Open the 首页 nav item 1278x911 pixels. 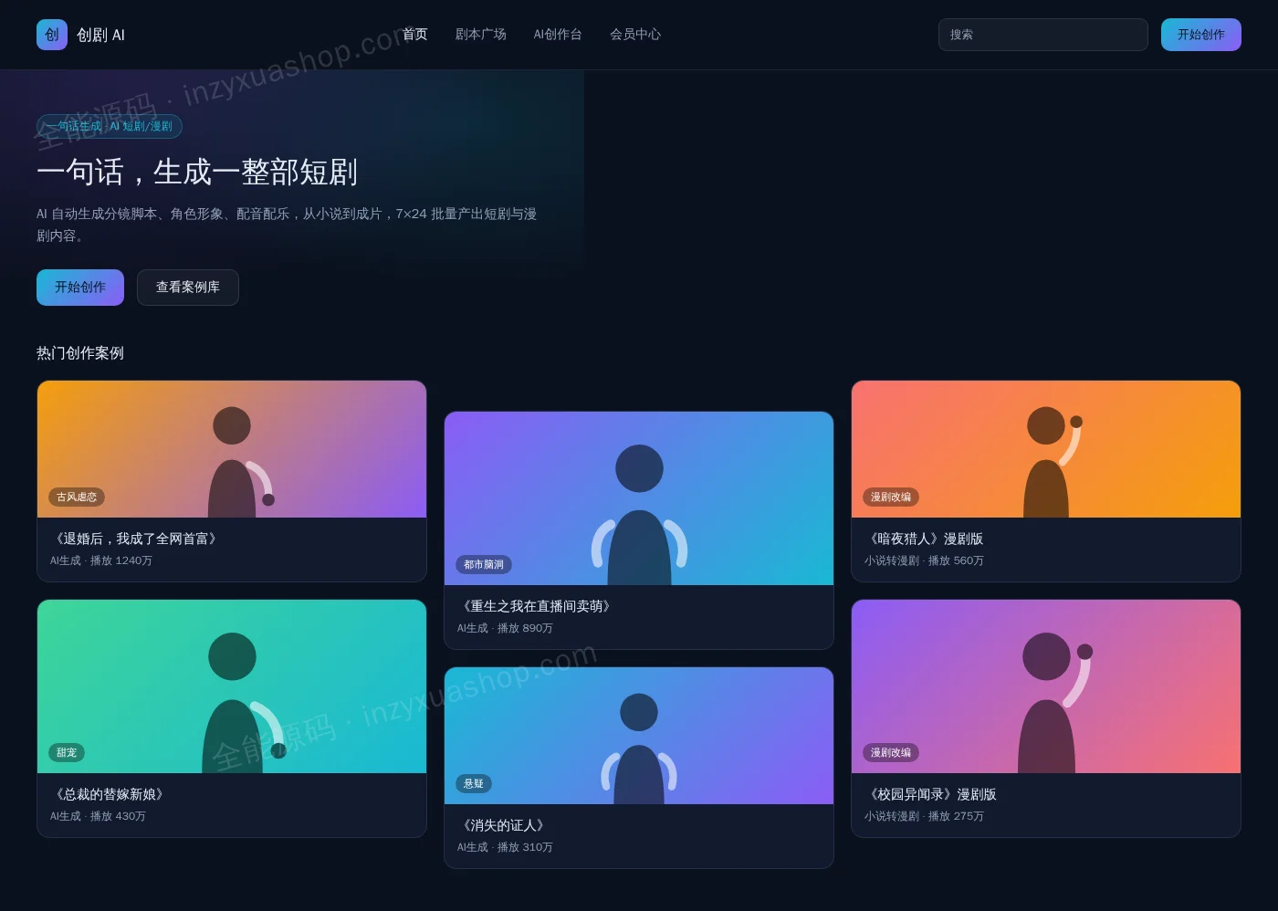[414, 35]
